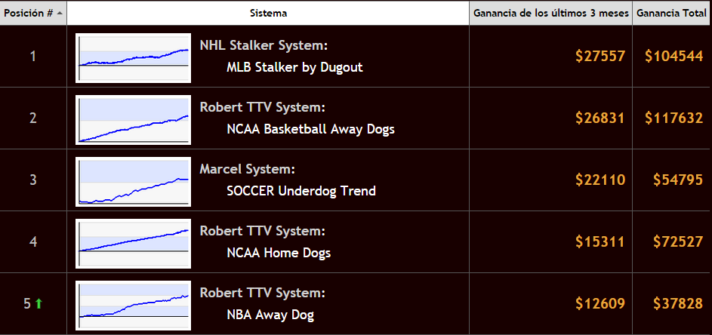Viewport: 712px width, 335px height.
Task: Open the SOCCER Underdog Trend link
Action: click(301, 191)
